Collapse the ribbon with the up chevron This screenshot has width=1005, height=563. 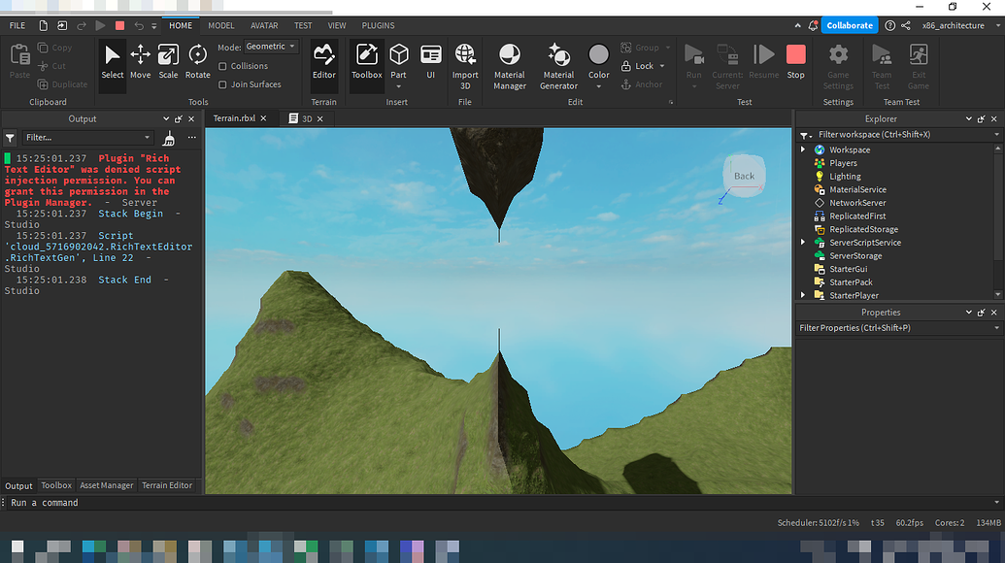(x=797, y=25)
